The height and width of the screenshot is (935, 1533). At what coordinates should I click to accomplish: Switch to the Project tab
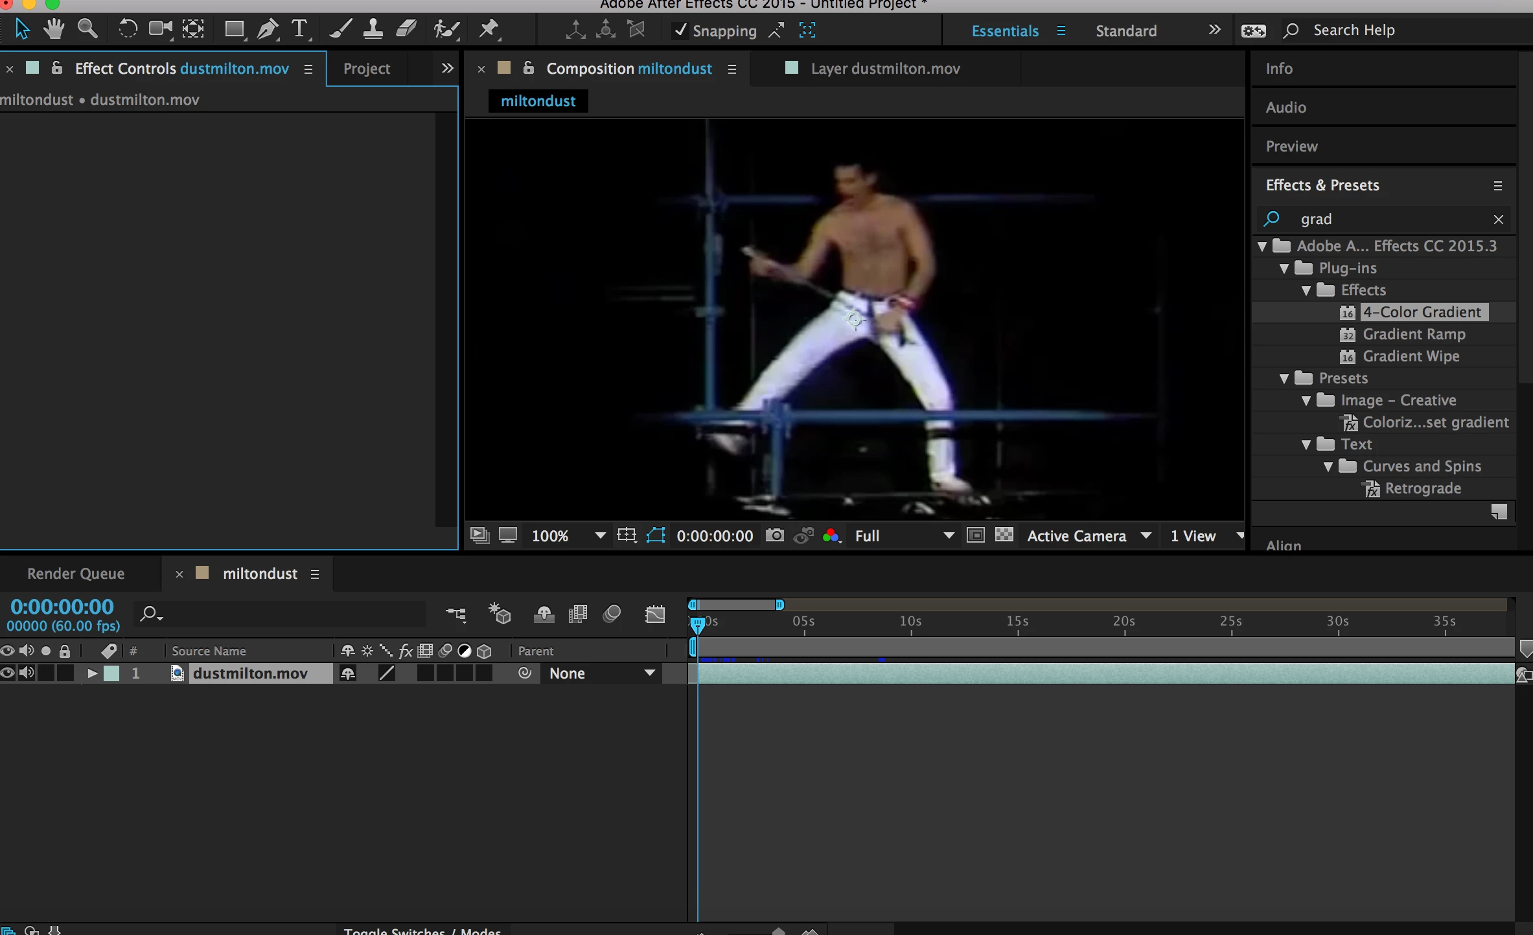(x=366, y=69)
